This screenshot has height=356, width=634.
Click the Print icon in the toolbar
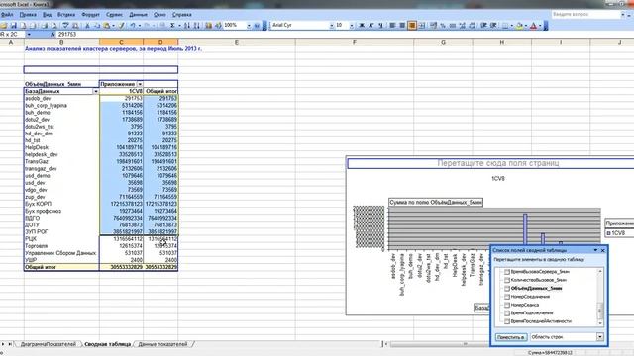[x=44, y=26]
